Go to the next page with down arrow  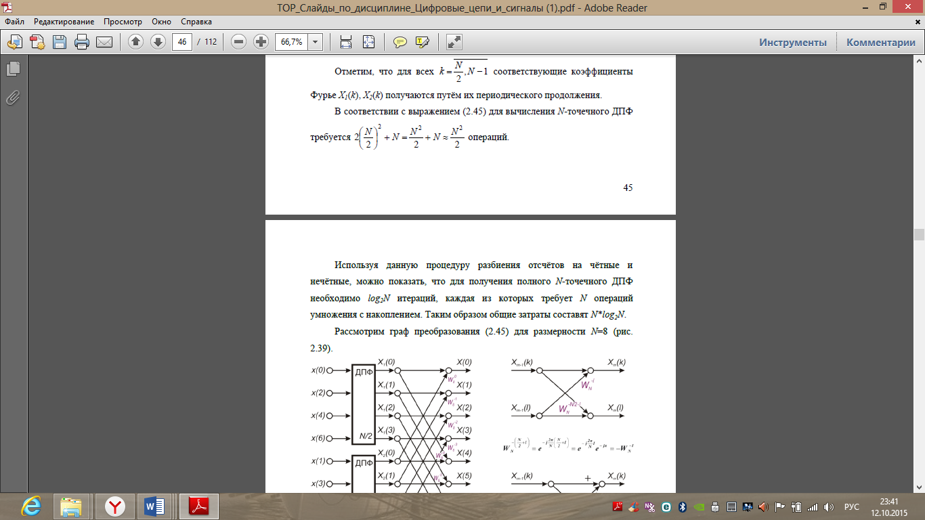pos(158,42)
